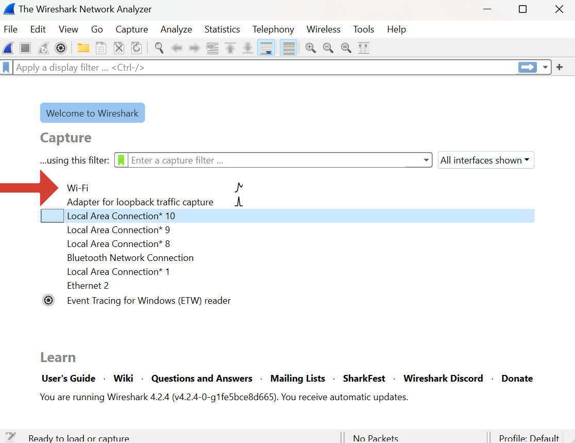Screen dimensions: 575x443
Task: Click the green capture filter bookmark
Action: pyautogui.click(x=121, y=160)
